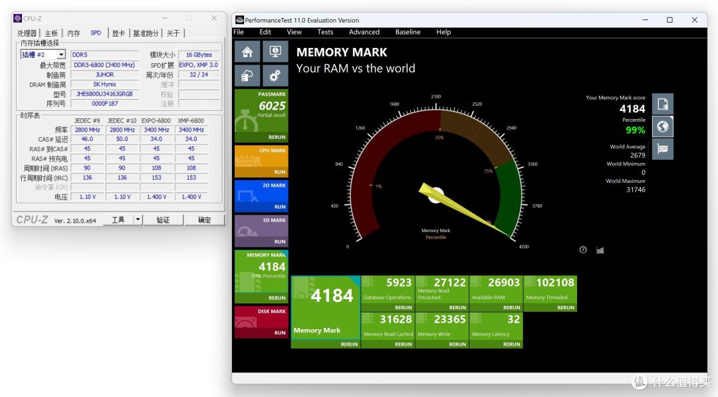Rerun the Memory Read Cached test

pos(403,344)
